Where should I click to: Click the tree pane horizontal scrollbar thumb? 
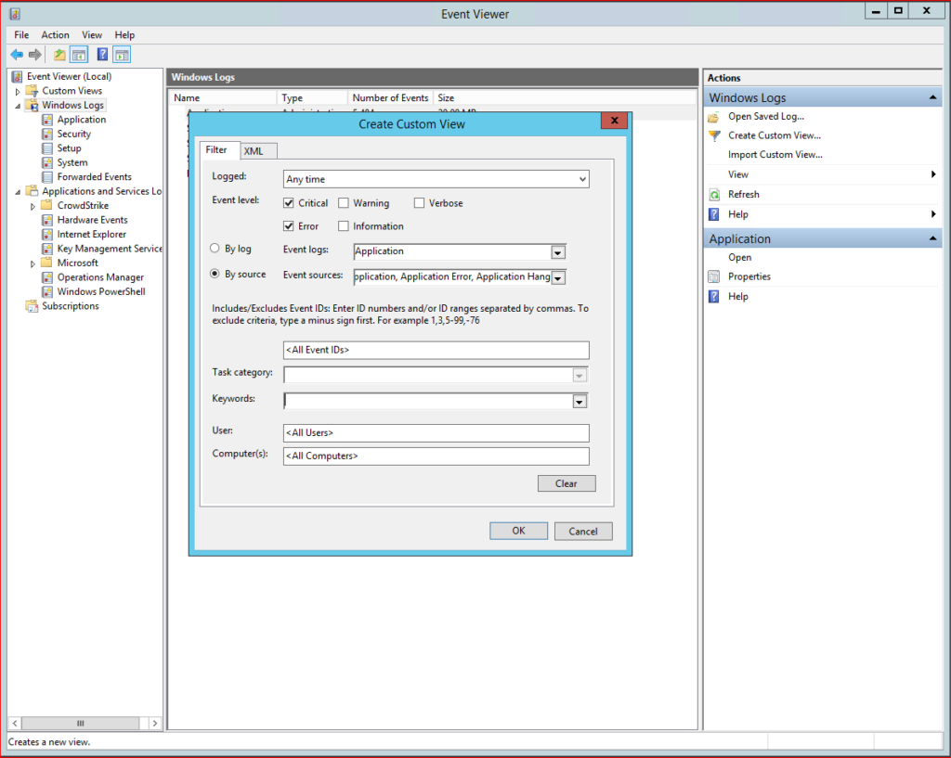click(81, 723)
